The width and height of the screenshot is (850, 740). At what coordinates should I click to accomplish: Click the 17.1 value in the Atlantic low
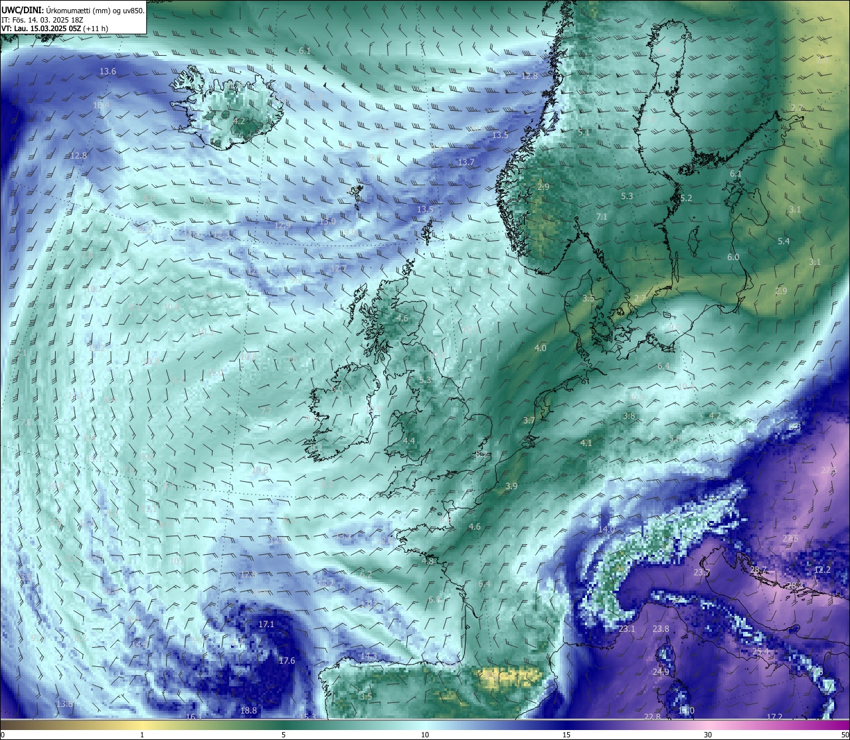pyautogui.click(x=266, y=624)
